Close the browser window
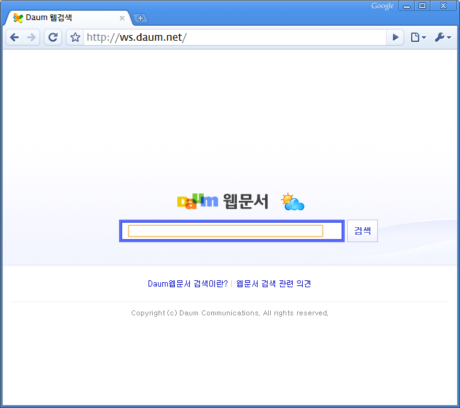 (443, 6)
